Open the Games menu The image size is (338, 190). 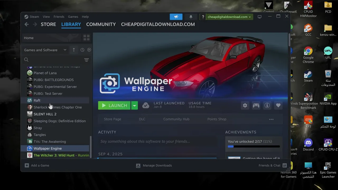coord(73,17)
